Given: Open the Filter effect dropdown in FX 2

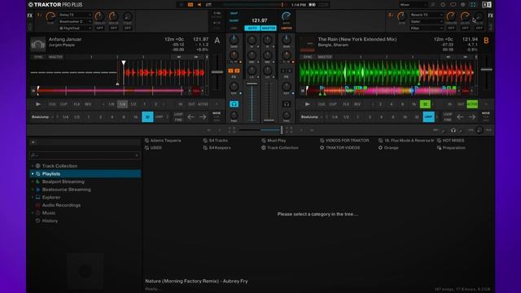Looking at the screenshot, I should click(427, 28).
